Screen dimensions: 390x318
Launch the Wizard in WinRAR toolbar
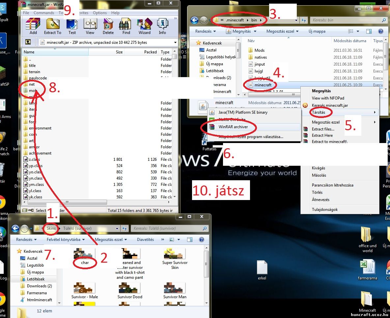tap(145, 26)
